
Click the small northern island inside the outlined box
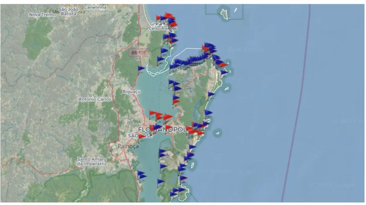[x=224, y=14]
